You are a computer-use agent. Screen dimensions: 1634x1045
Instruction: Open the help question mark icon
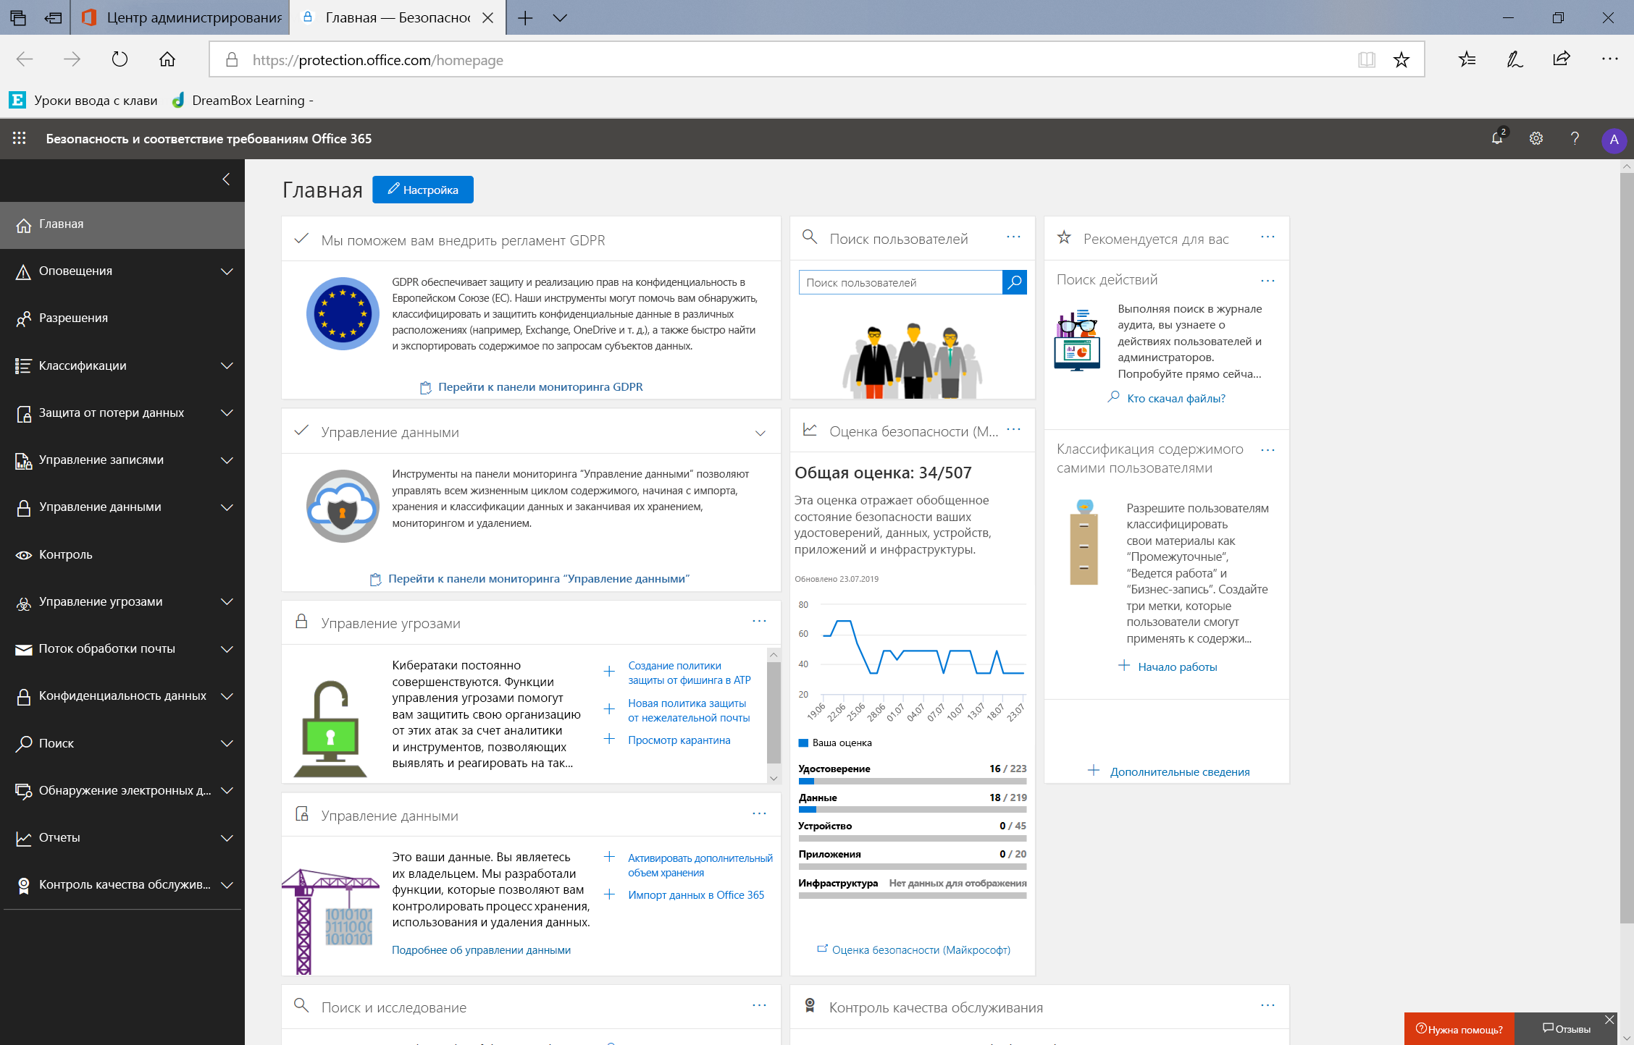pos(1575,138)
